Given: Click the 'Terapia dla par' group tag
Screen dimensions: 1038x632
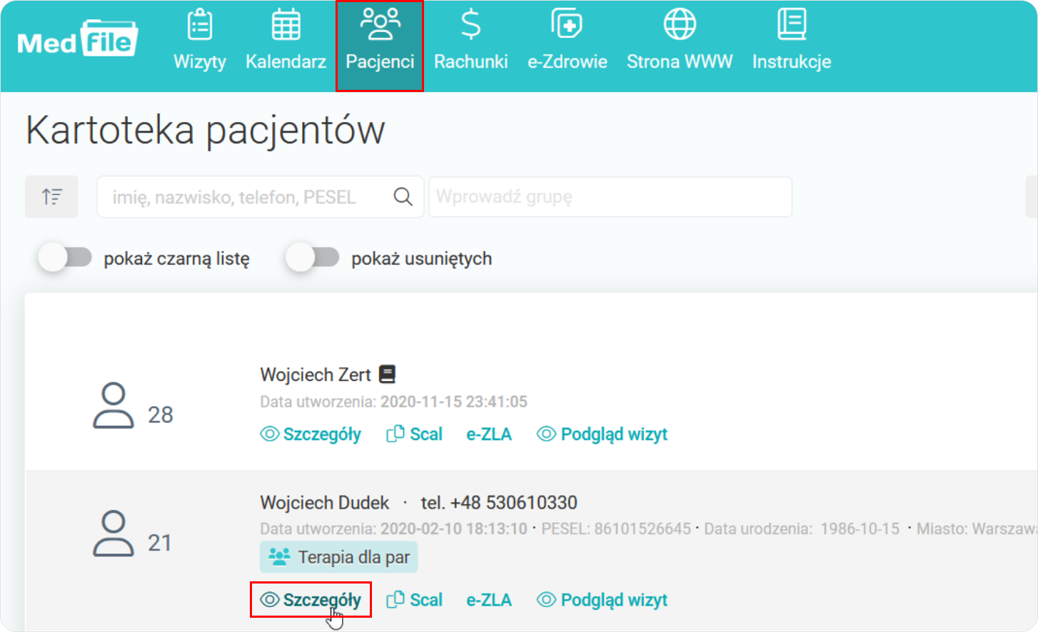Looking at the screenshot, I should pos(339,557).
